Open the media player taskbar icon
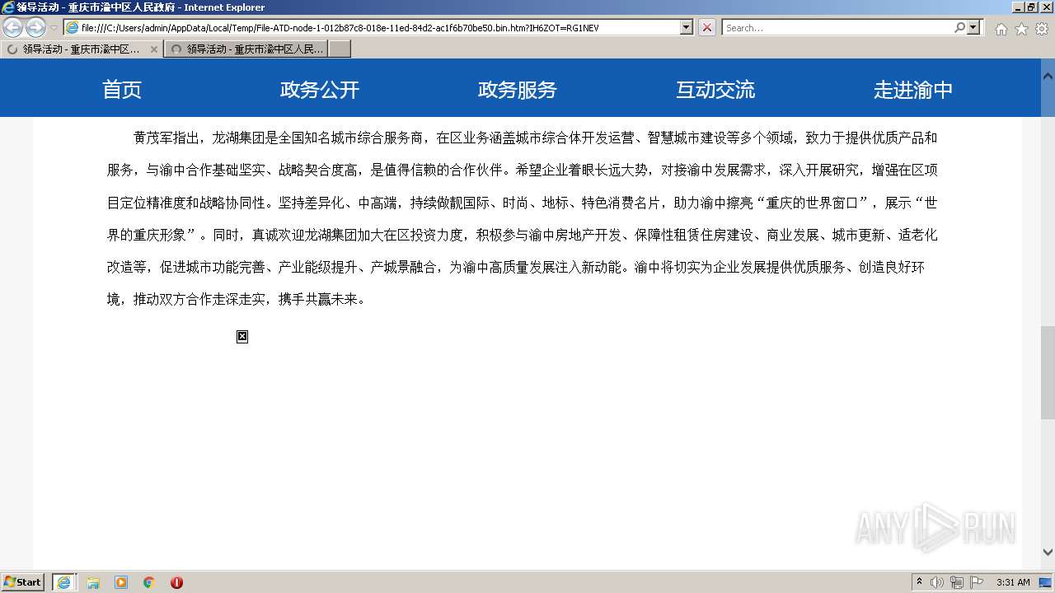The image size is (1055, 593). [121, 582]
